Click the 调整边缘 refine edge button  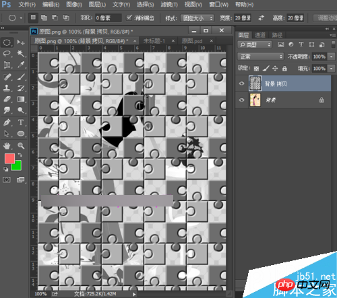point(326,18)
